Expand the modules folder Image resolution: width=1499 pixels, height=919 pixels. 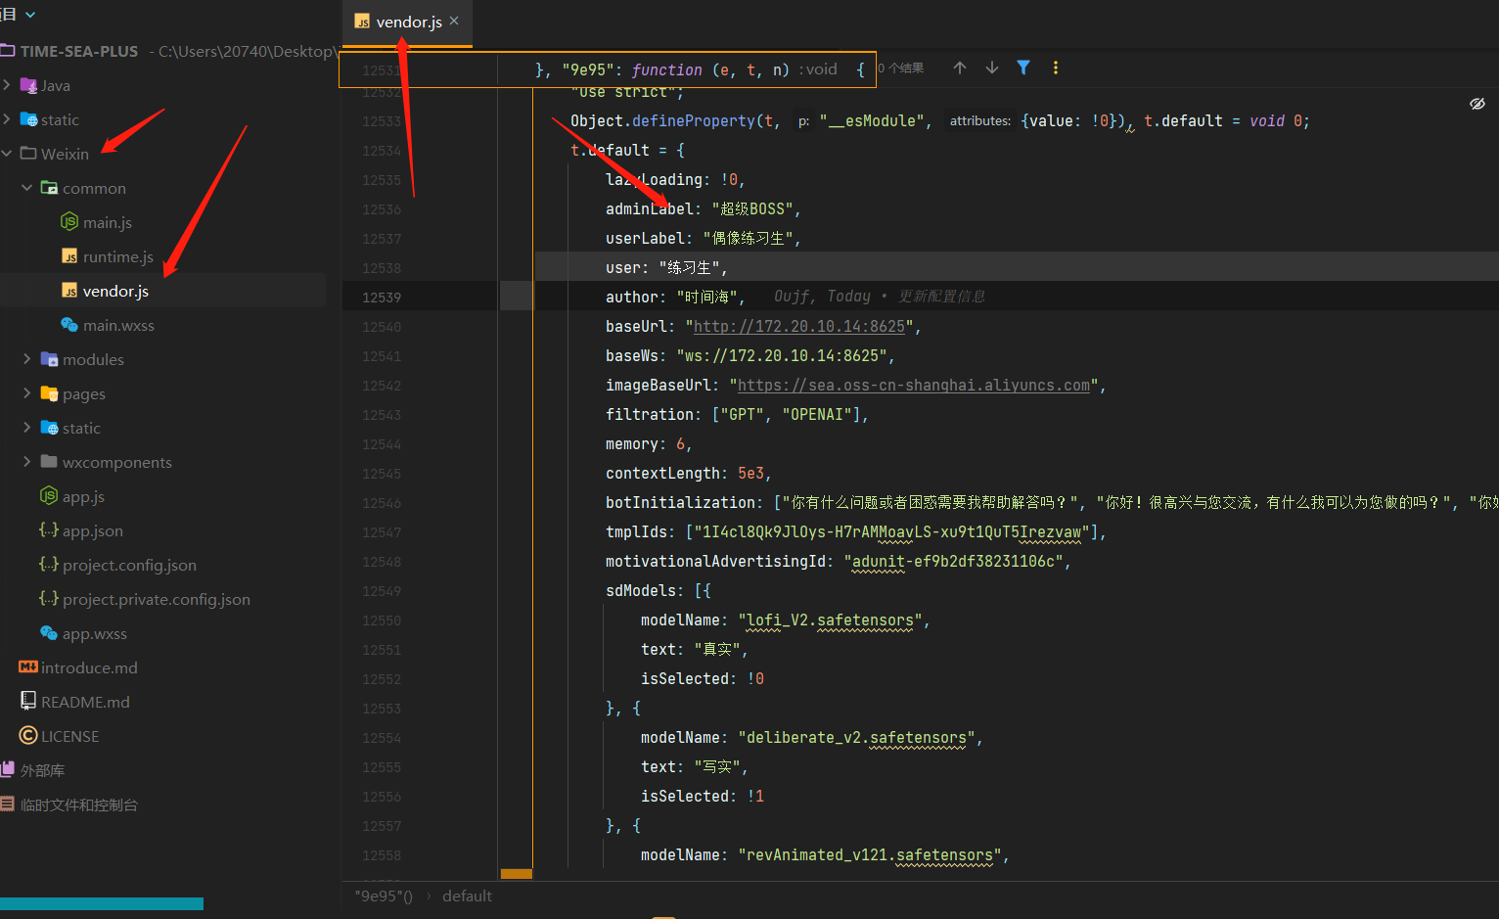point(27,359)
